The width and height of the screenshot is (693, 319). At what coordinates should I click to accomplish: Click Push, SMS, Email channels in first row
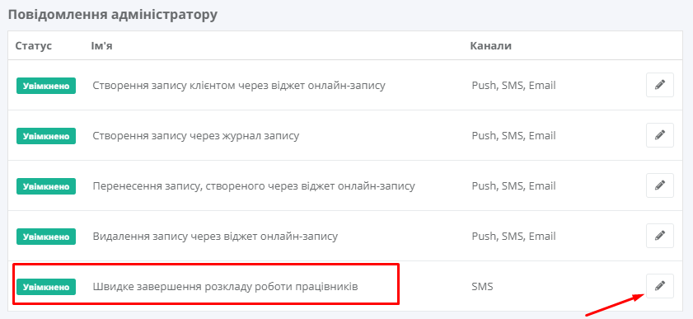tap(513, 86)
